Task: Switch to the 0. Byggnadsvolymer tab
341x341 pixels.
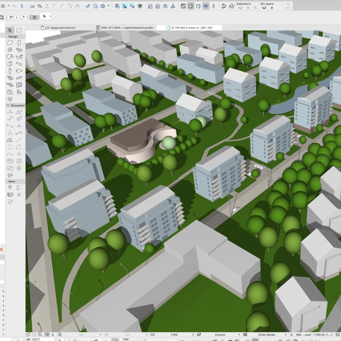Action: pos(58,28)
